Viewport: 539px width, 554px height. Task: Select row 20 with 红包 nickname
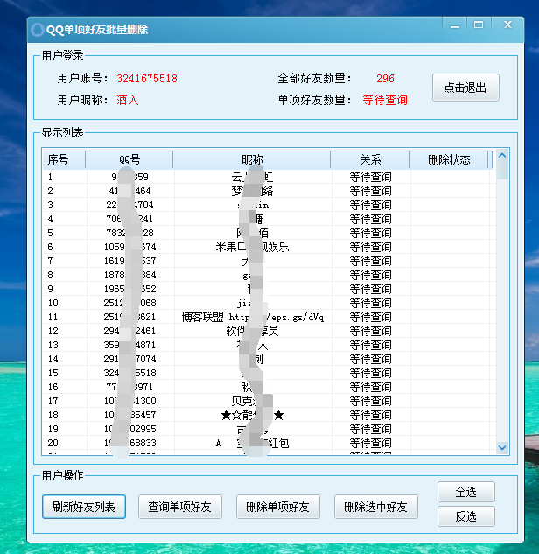coord(269,443)
